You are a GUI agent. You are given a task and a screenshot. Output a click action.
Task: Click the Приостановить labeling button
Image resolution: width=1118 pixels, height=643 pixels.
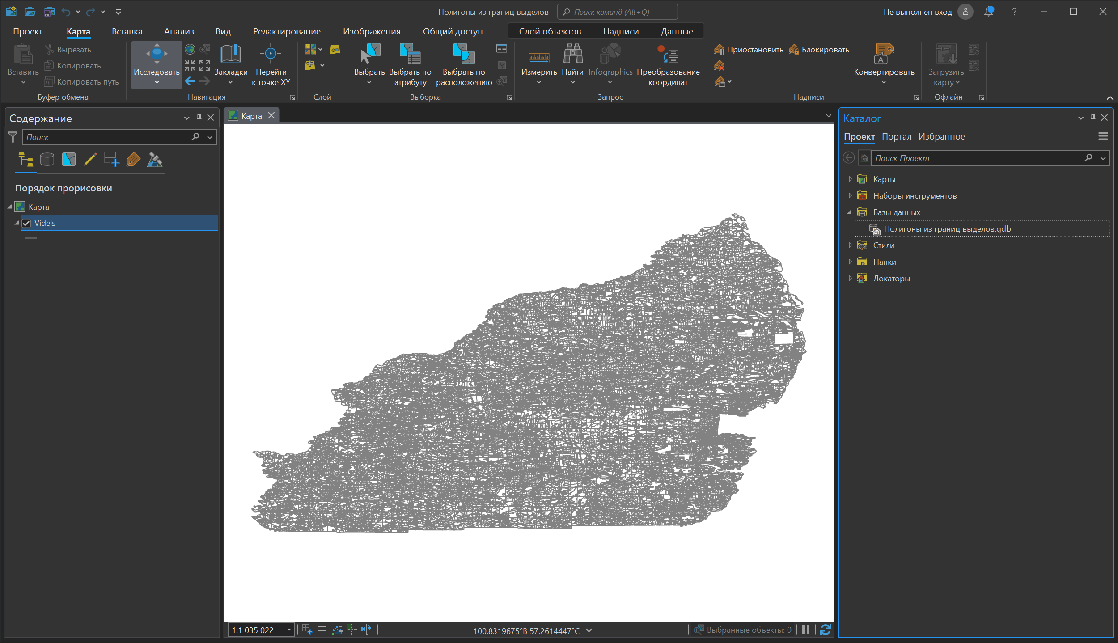[x=749, y=50]
